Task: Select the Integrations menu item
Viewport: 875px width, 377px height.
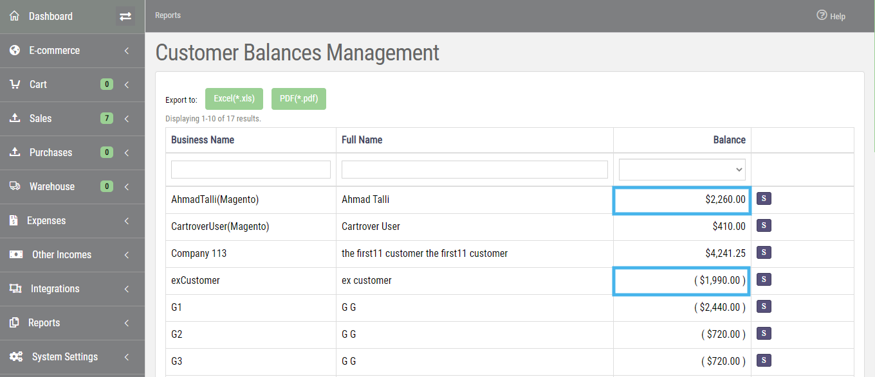Action: [x=55, y=288]
